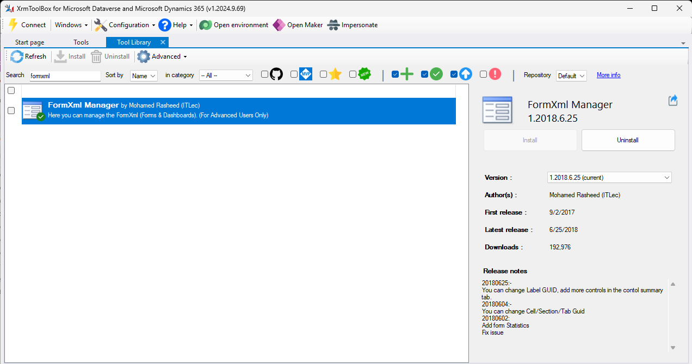Close the Tool Library tab
This screenshot has height=364, width=692.
pos(163,42)
